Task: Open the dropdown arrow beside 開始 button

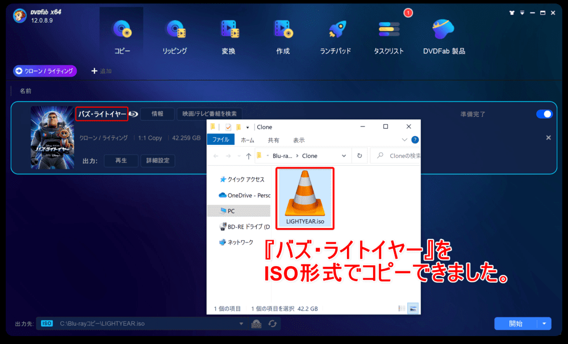Action: tap(545, 324)
